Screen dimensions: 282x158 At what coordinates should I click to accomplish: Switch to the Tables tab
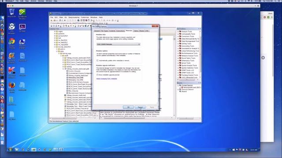[x=136, y=31]
